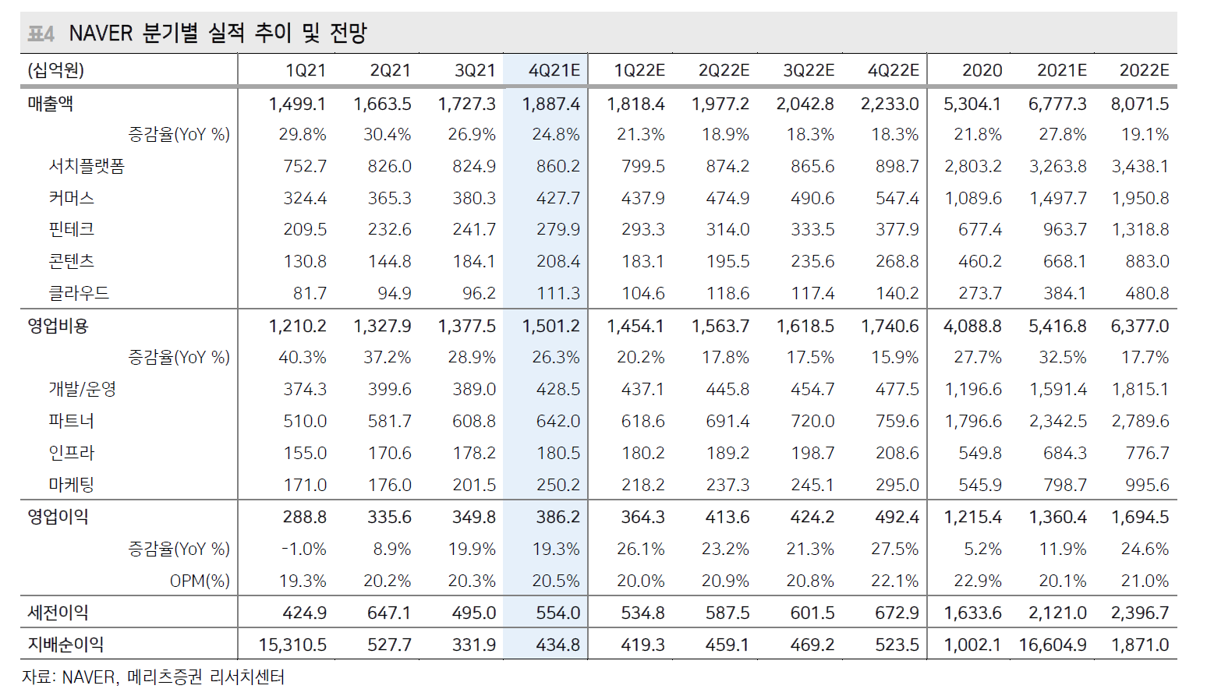Select the '마케팅' row label
The width and height of the screenshot is (1214, 689).
tap(72, 485)
